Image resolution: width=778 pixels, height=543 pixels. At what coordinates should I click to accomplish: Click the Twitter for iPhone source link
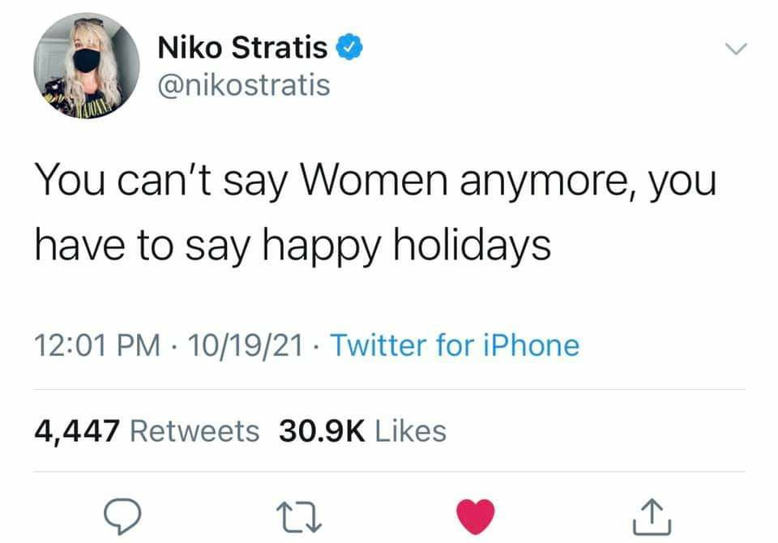tap(456, 346)
